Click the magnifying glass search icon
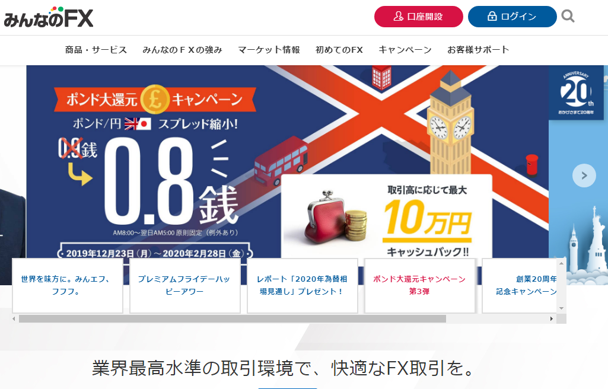 [568, 16]
